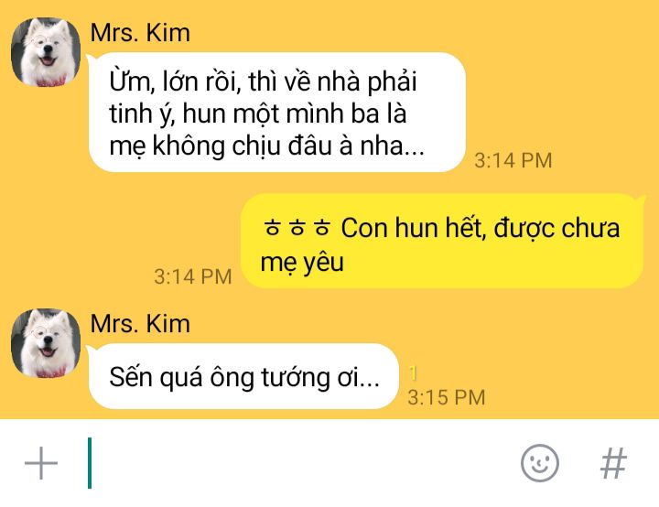
Task: Open Mrs. Kim's lower dog avatar
Action: [x=46, y=343]
